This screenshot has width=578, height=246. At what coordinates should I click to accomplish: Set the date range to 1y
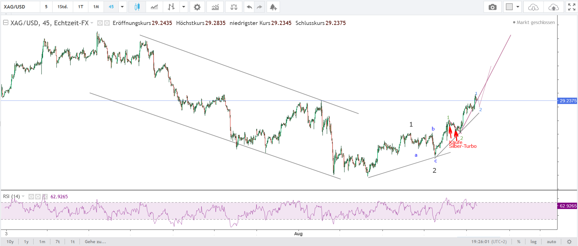26,242
